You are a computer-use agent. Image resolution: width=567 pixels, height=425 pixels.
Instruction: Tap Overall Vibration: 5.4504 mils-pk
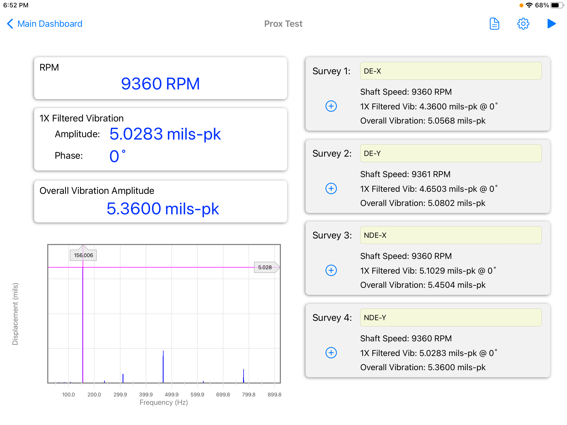point(423,285)
